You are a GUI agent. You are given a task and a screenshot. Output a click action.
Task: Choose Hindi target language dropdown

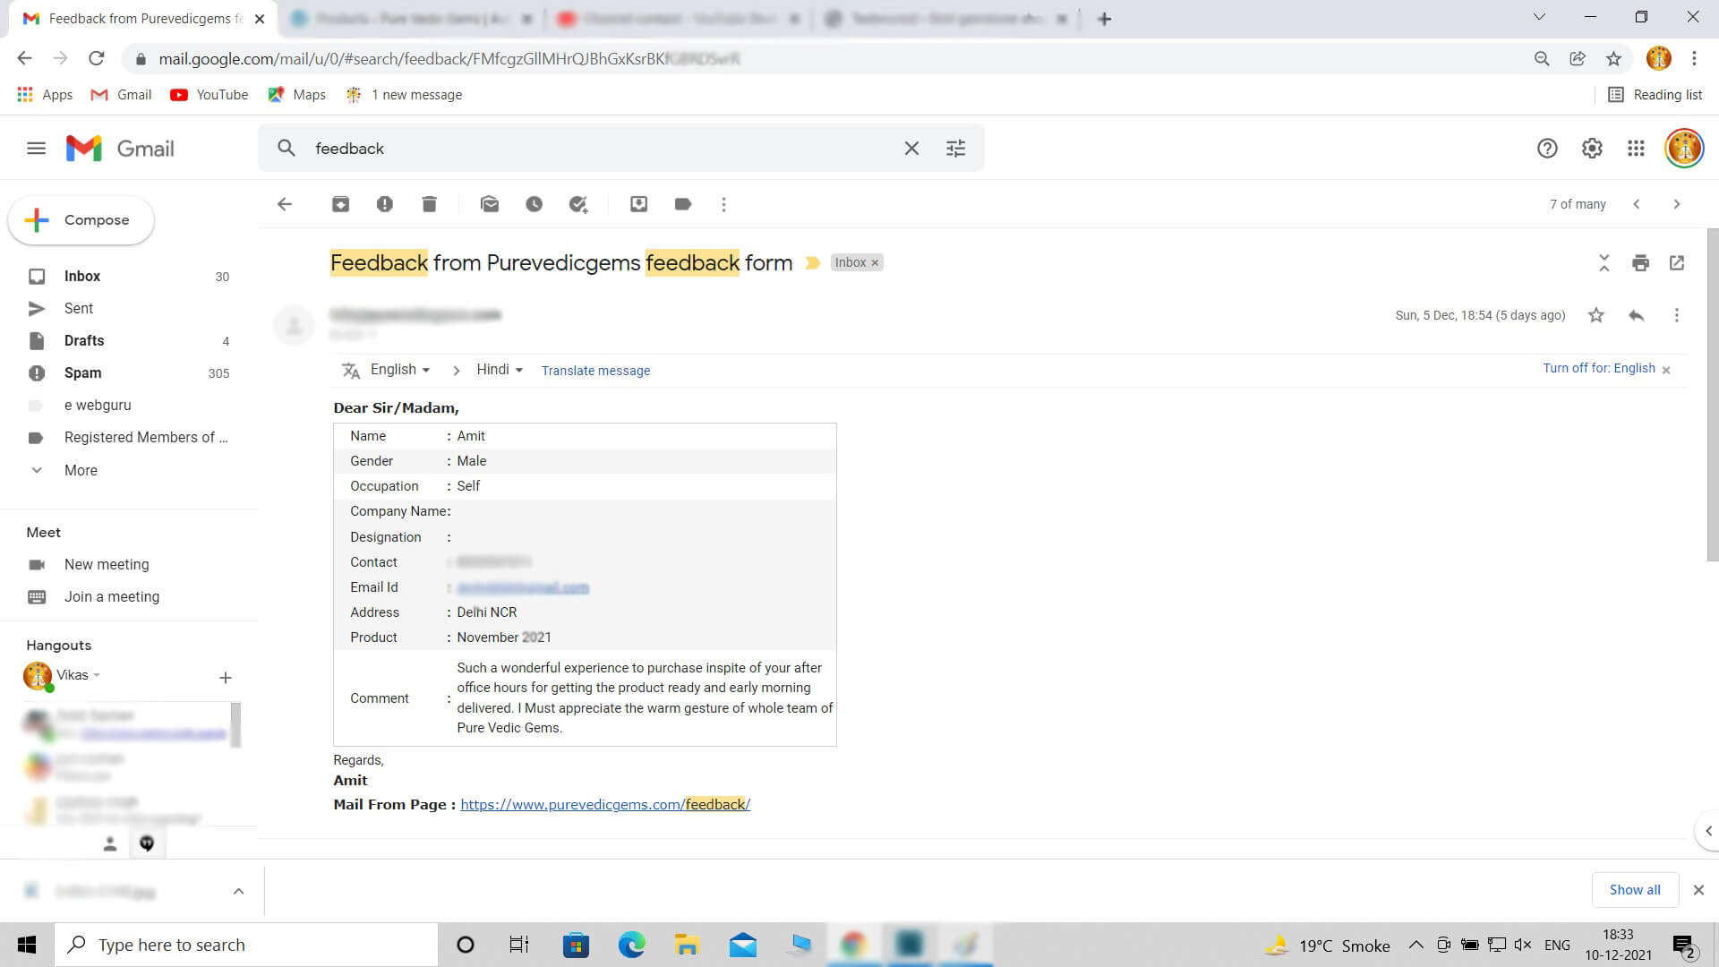point(500,370)
